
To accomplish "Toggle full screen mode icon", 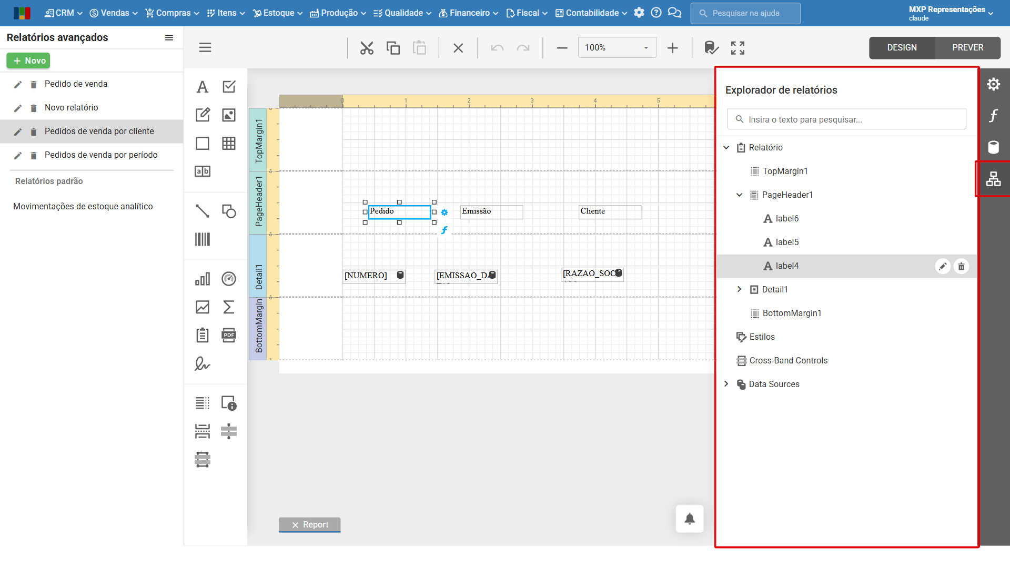I will click(738, 48).
